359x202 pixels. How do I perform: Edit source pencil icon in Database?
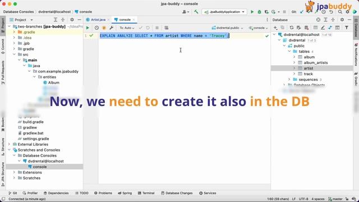coord(323,27)
